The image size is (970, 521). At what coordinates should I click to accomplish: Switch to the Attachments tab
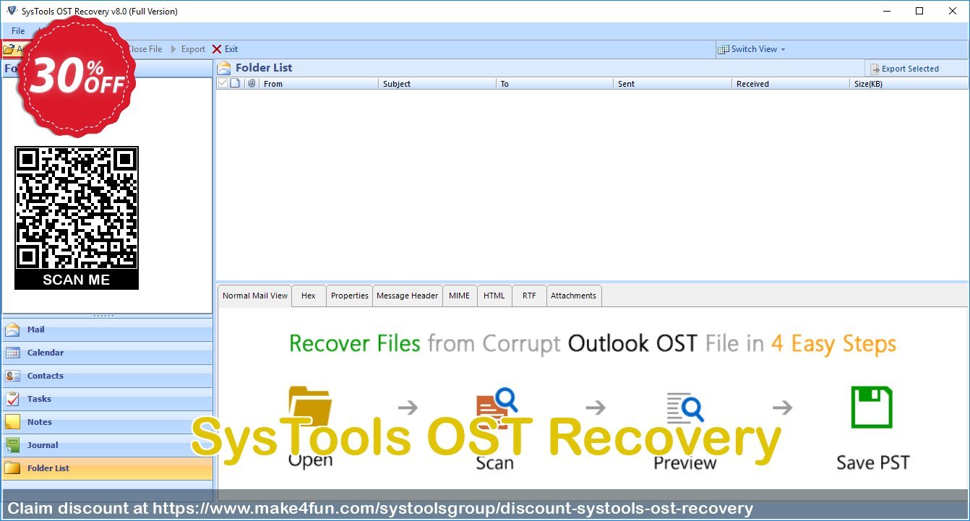(x=574, y=296)
